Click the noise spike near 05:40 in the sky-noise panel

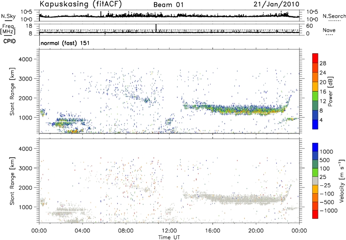pyautogui.click(x=101, y=14)
